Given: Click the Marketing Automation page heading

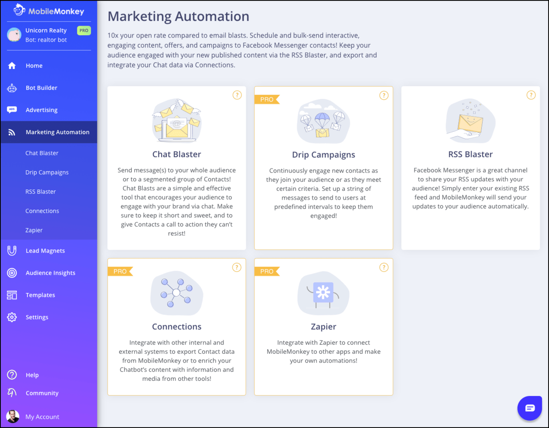Looking at the screenshot, I should [178, 16].
